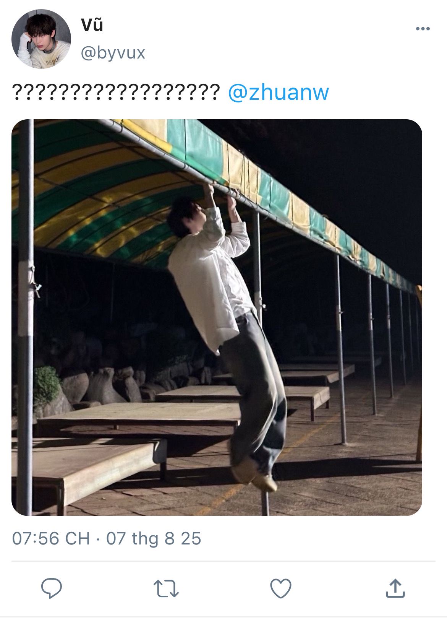Open the attached tweet photo
Viewport: 447px width, 624px height.
coord(217,317)
